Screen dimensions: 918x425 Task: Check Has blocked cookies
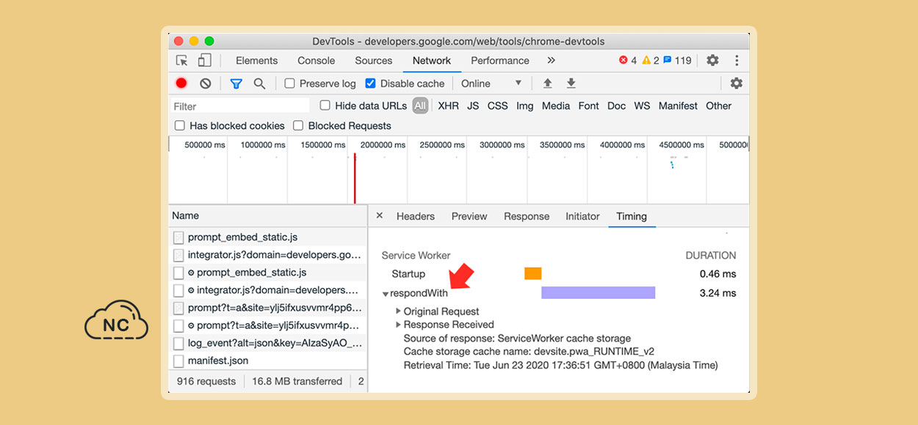click(179, 125)
